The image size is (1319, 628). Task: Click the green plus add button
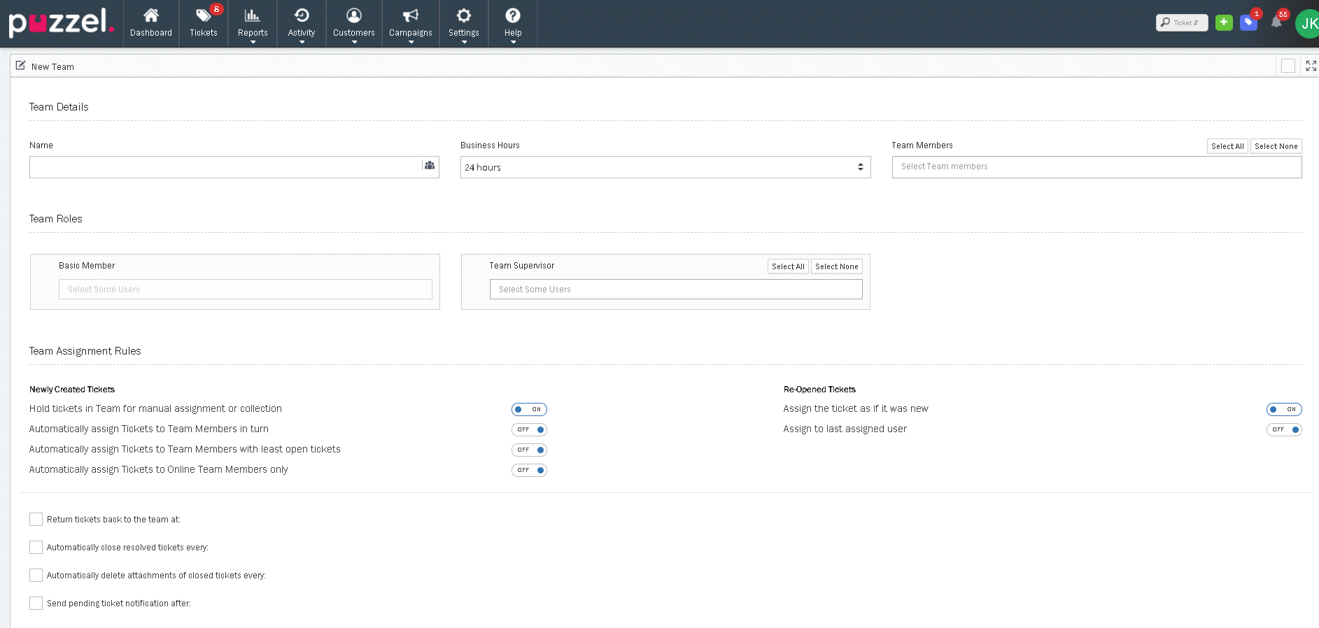click(1224, 22)
